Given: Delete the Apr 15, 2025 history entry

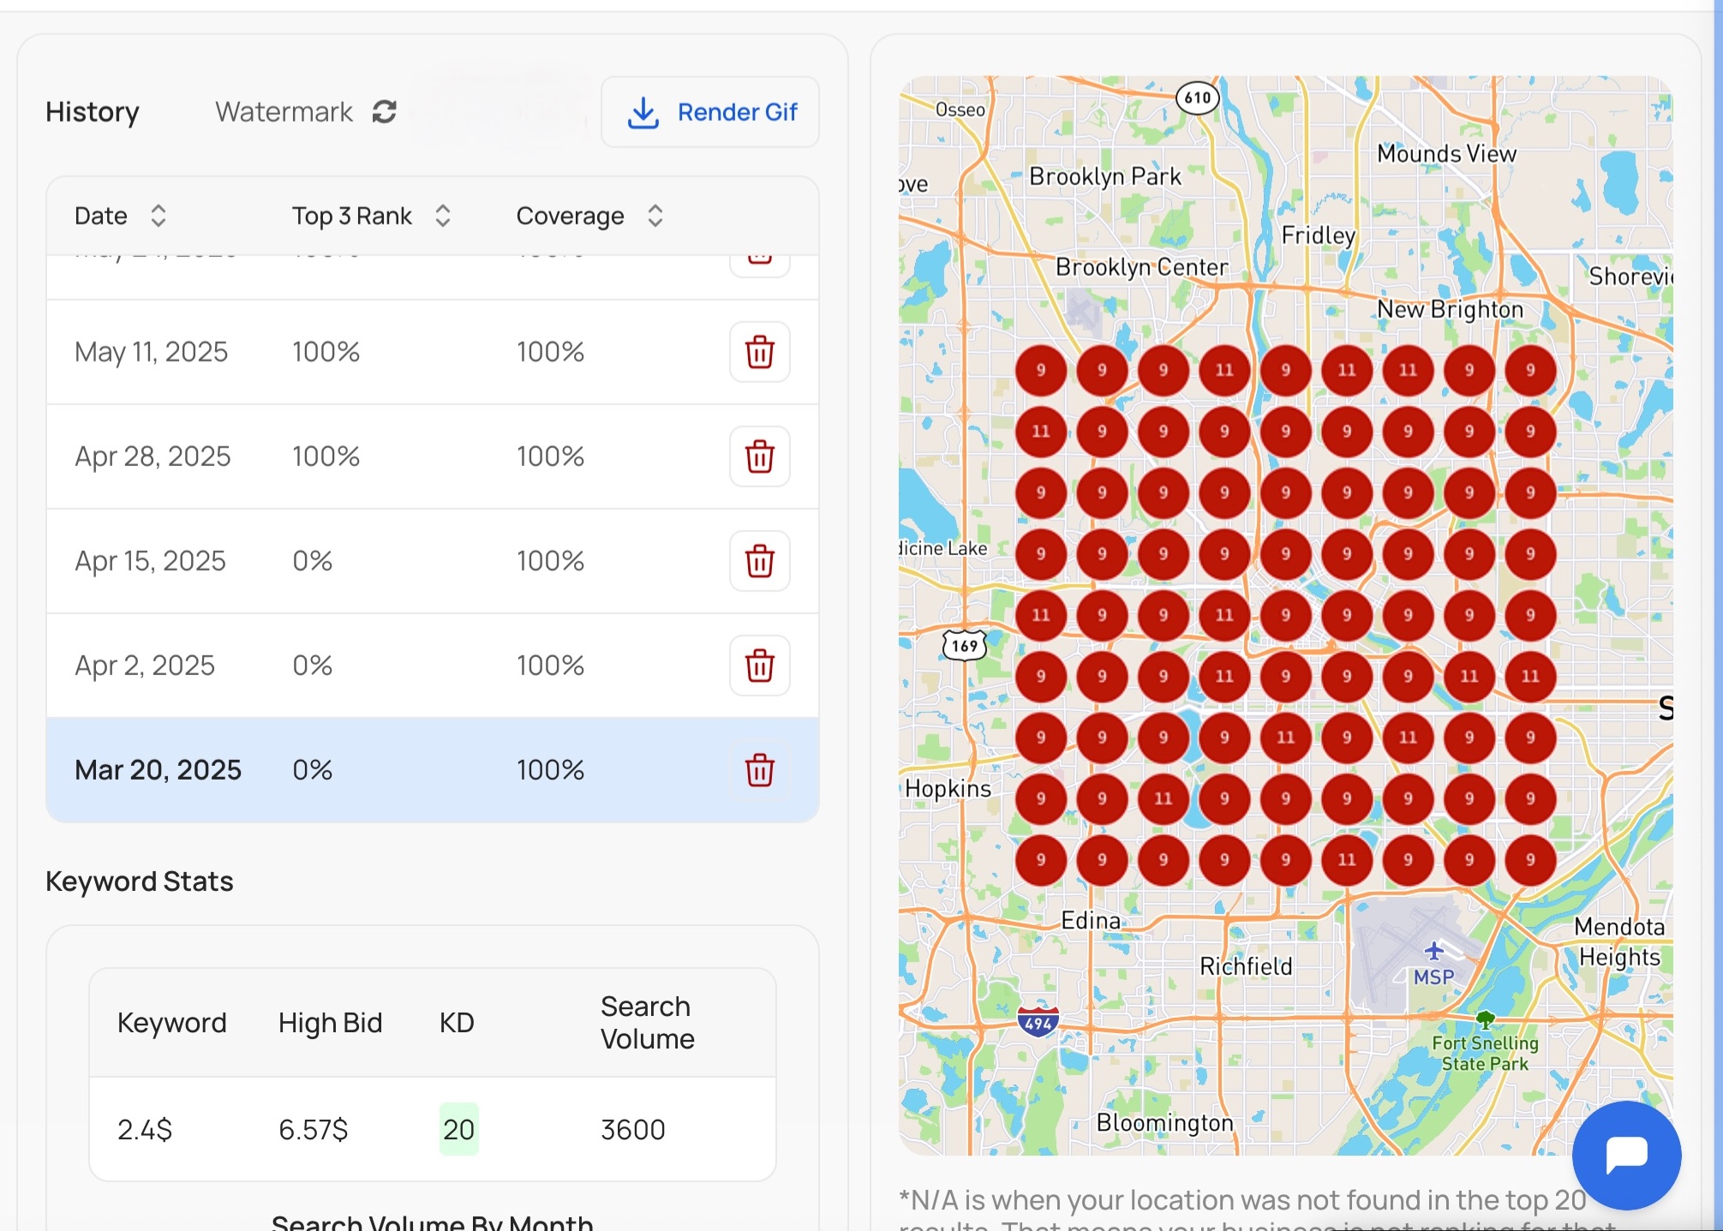Looking at the screenshot, I should tap(759, 561).
